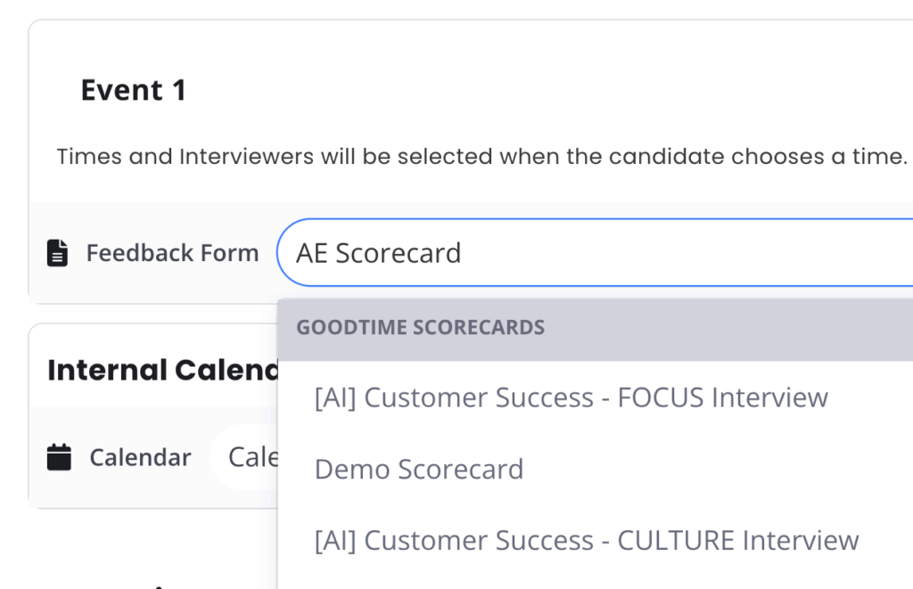Click the [AI] prefix of the CULTURE Interview option
Screen dimensions: 913x589
335,541
